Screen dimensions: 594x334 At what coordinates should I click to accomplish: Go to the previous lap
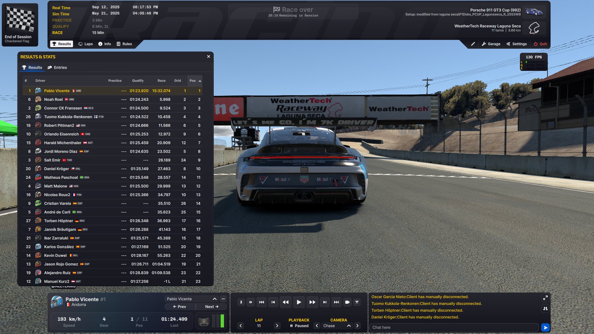click(x=241, y=326)
